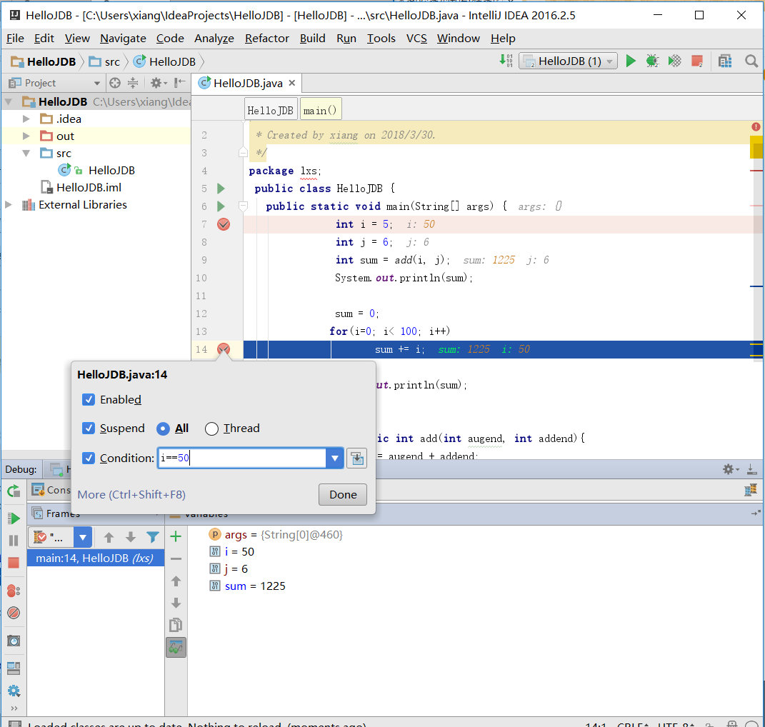The width and height of the screenshot is (765, 727).
Task: Toggle the watches glasses icon in Variables
Action: coord(176,648)
